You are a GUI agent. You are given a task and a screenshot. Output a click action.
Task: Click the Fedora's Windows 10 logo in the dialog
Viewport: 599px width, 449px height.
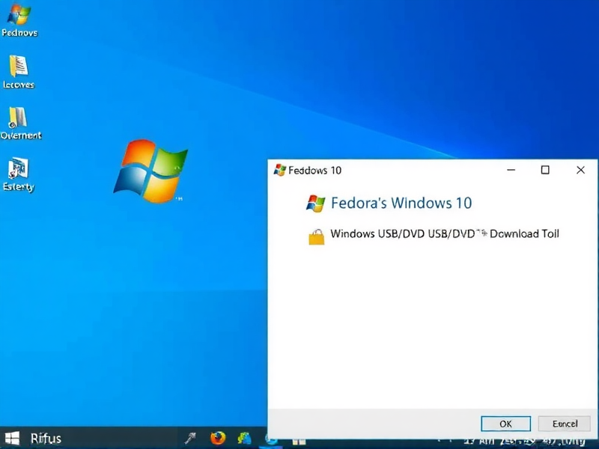click(x=317, y=202)
